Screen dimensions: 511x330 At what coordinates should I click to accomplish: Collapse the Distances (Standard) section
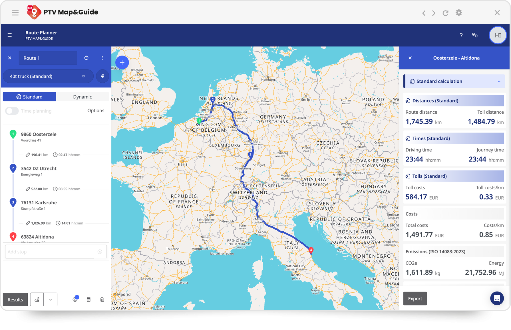click(454, 101)
